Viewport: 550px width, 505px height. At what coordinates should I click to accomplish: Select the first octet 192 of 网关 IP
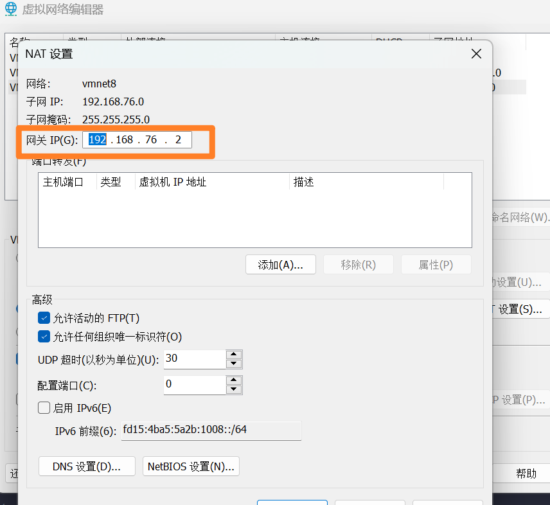[97, 139]
